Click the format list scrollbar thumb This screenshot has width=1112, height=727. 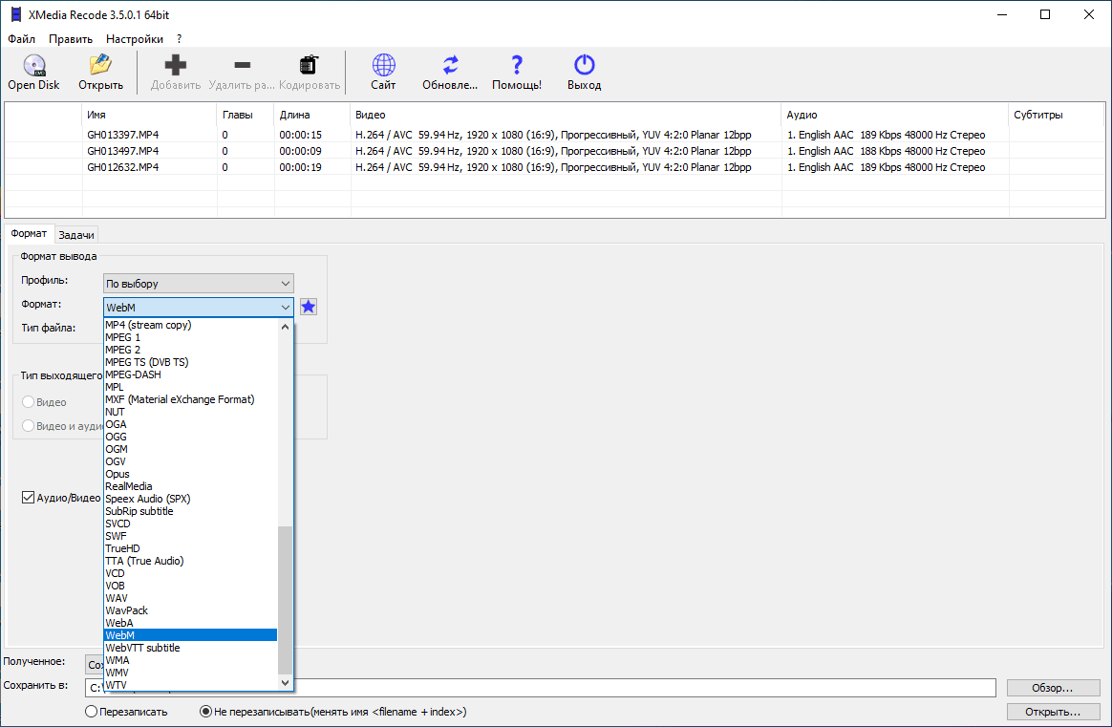pyautogui.click(x=285, y=600)
